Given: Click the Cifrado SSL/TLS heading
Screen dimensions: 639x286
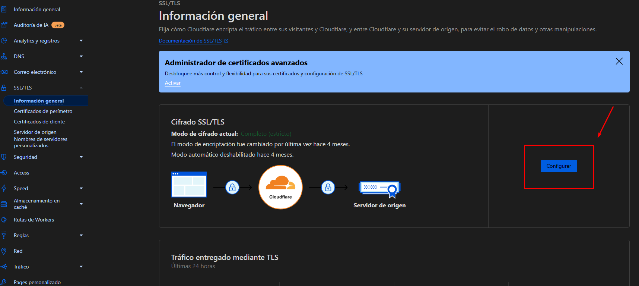Looking at the screenshot, I should 198,122.
